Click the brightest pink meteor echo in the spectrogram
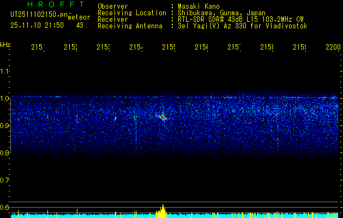 pyautogui.click(x=163, y=118)
